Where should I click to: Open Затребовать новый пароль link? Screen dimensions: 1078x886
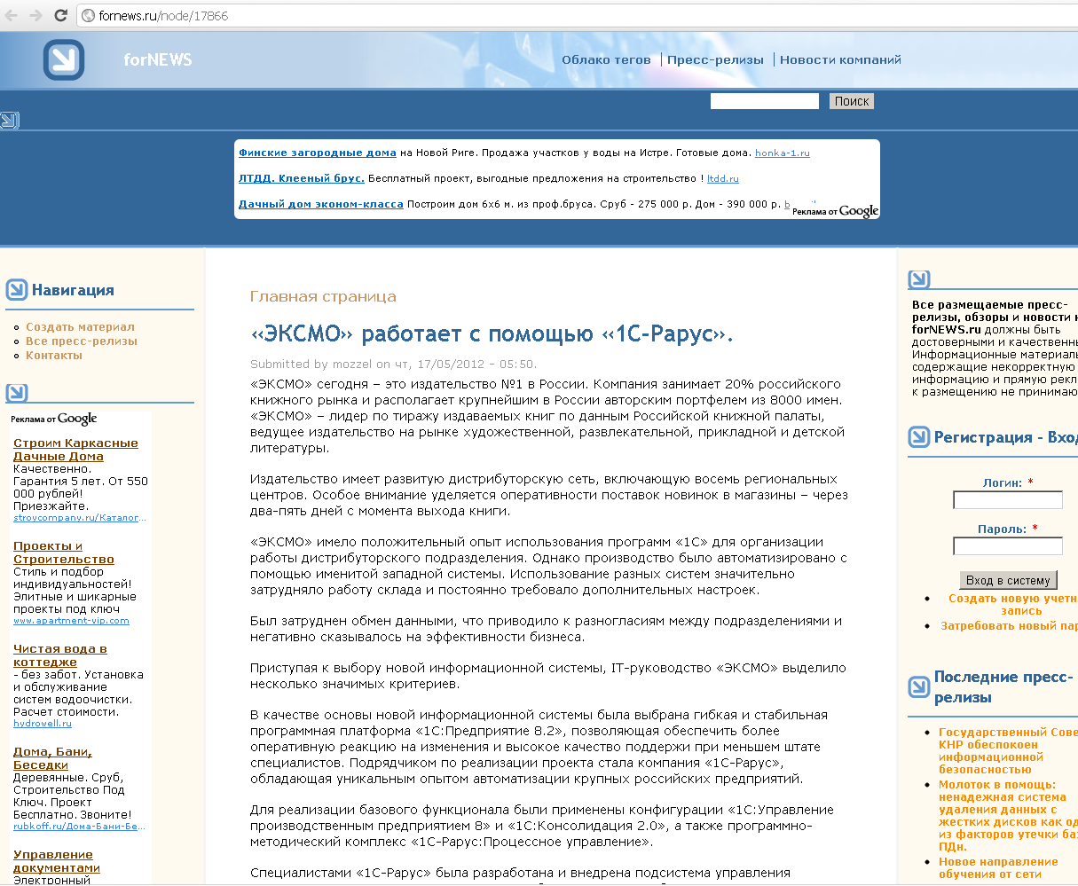(x=1010, y=625)
